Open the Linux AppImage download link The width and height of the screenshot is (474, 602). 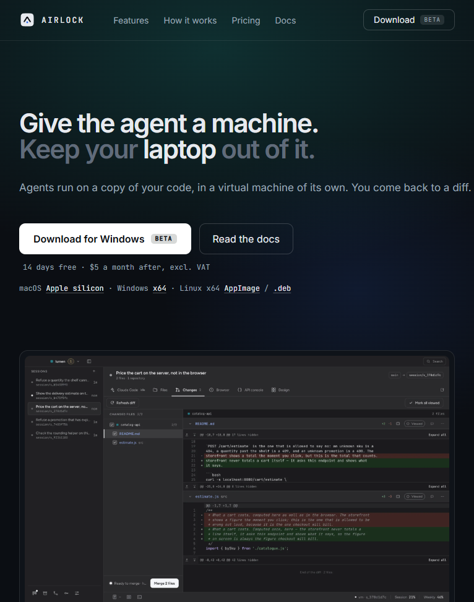pos(242,288)
